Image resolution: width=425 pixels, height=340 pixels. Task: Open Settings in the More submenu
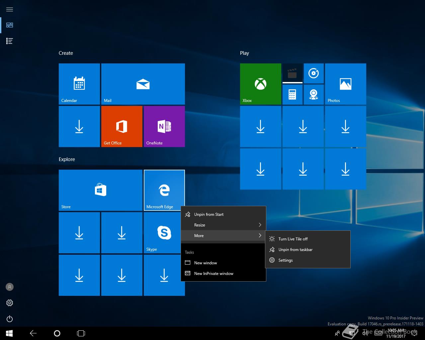[308, 260]
